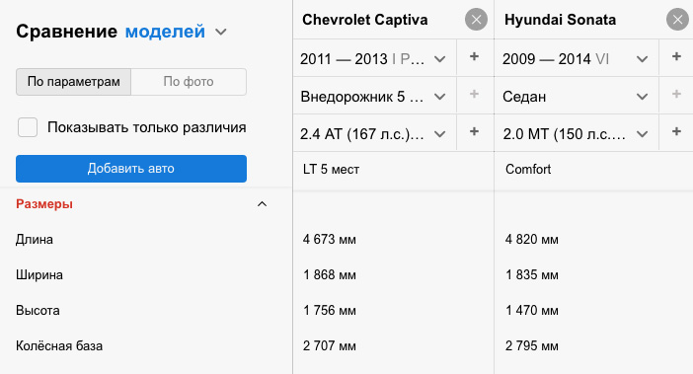Open the Седан body type dropdown
The width and height of the screenshot is (693, 374).
(x=577, y=97)
